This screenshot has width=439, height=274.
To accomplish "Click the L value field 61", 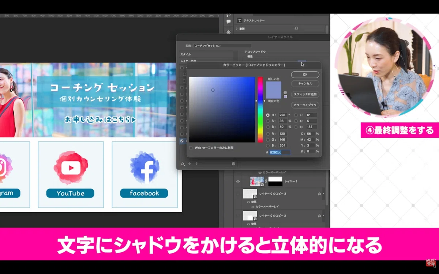I will point(311,115).
